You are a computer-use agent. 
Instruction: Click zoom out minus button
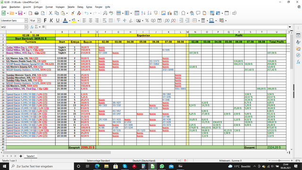click(x=269, y=161)
